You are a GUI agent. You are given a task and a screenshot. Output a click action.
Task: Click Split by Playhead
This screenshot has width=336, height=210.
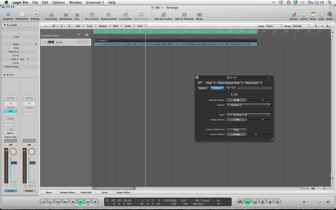(x=184, y=16)
